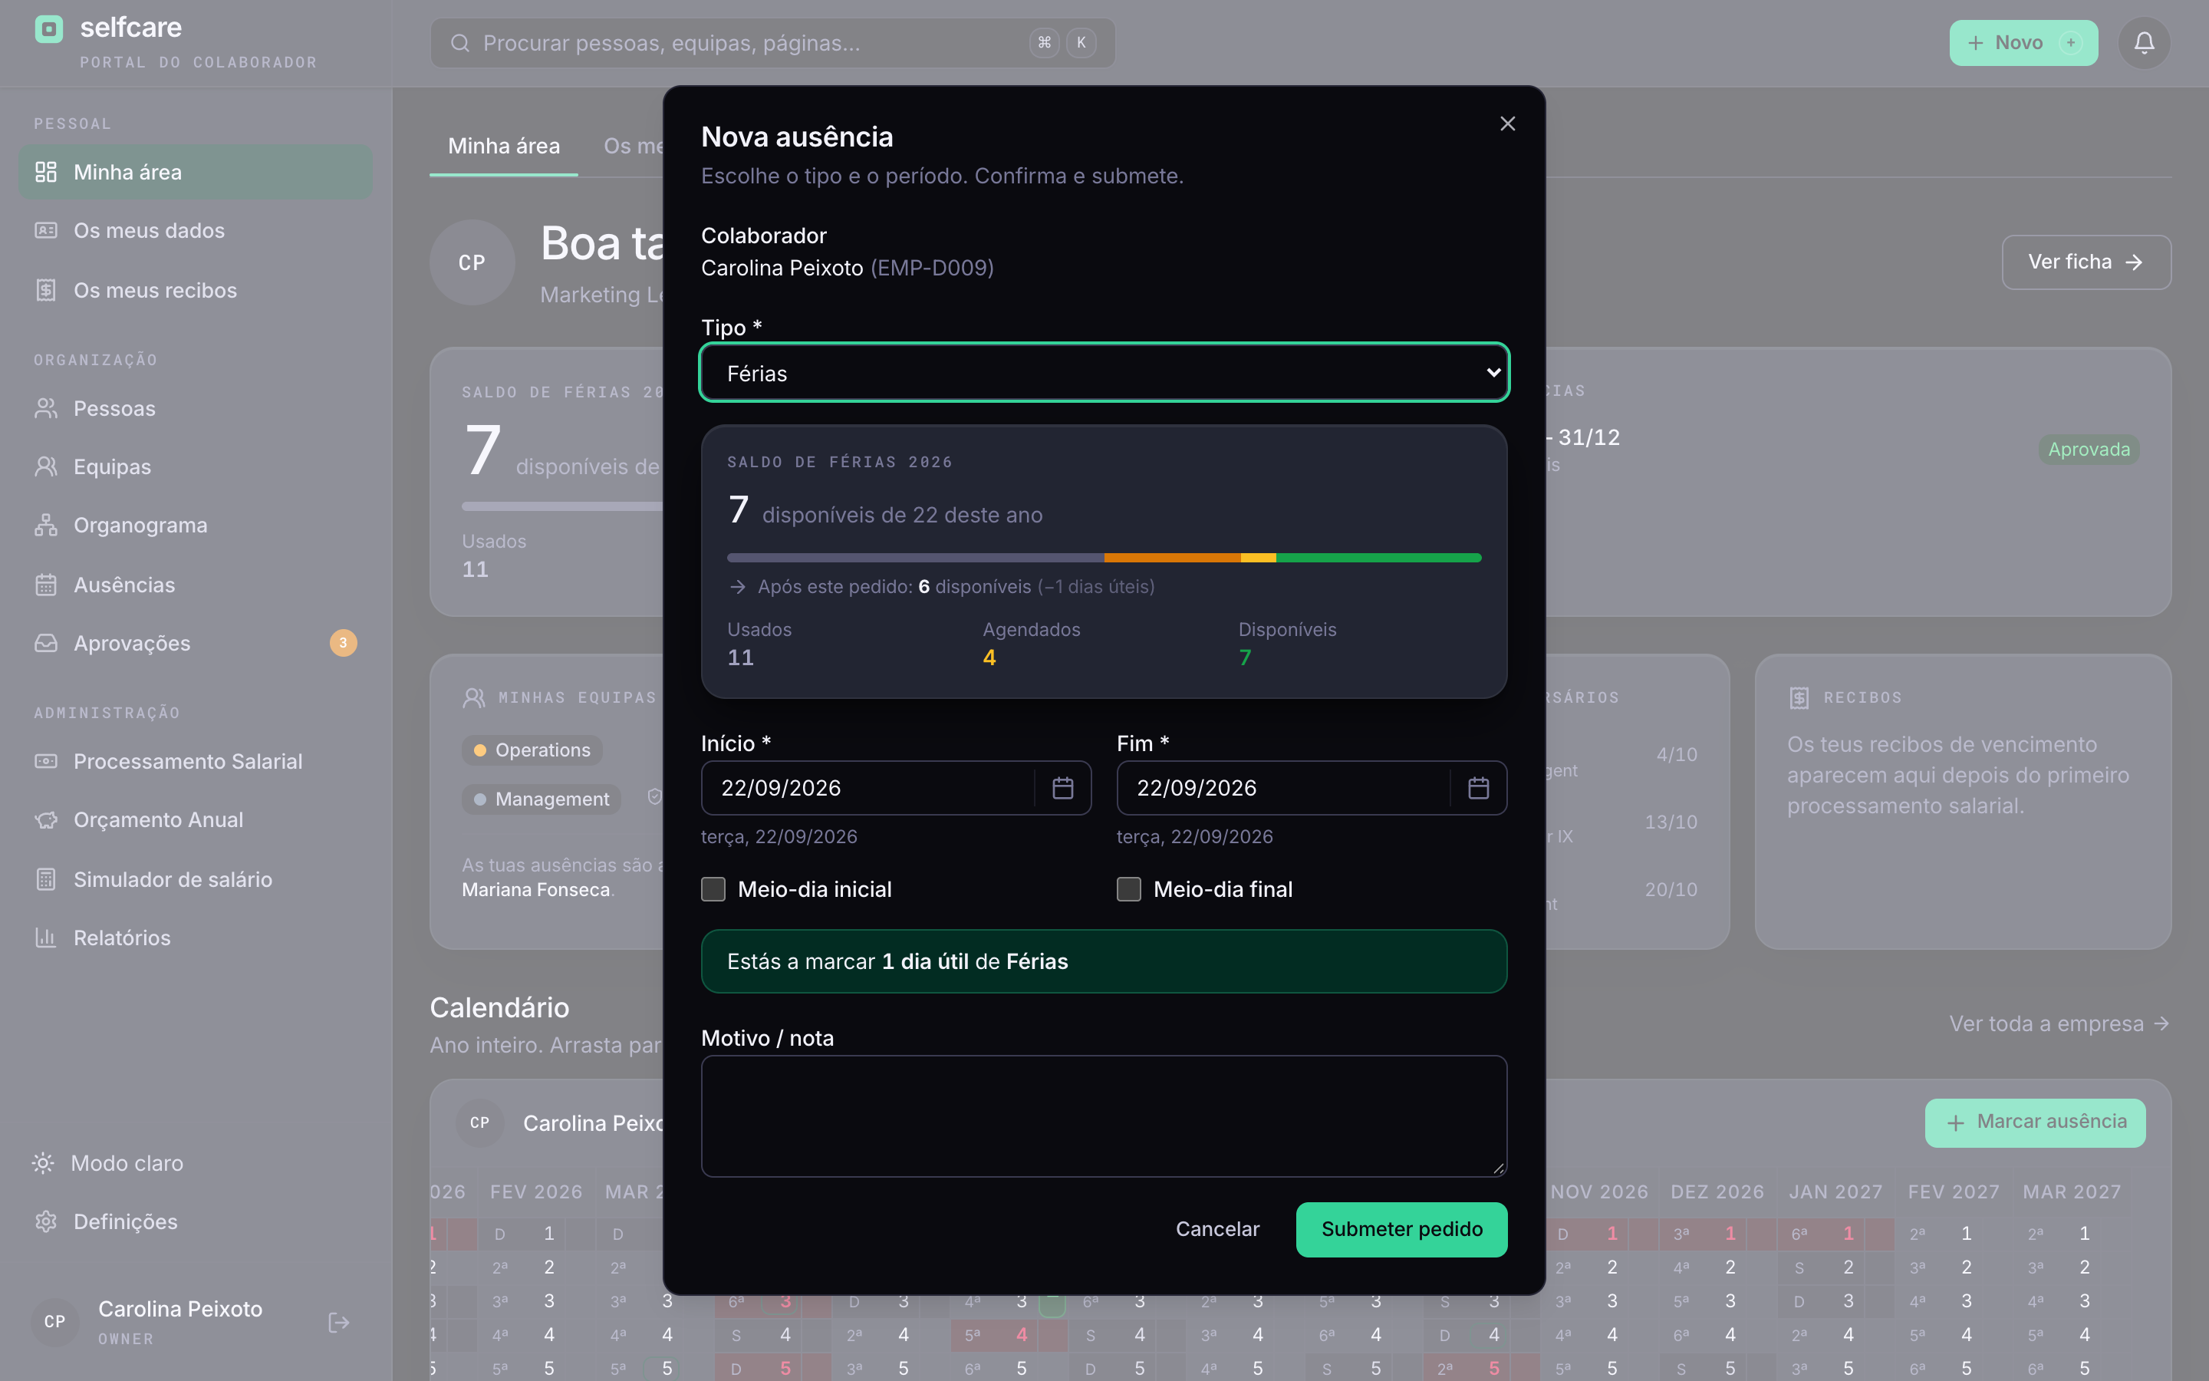The height and width of the screenshot is (1381, 2209).
Task: Open Os meus dados in sidebar
Action: (x=196, y=231)
